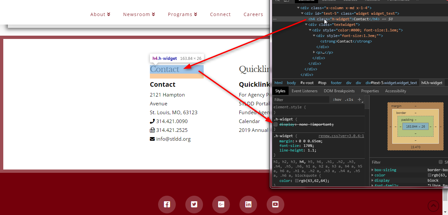
Task: Switch to the Styles tab
Action: pyautogui.click(x=280, y=91)
